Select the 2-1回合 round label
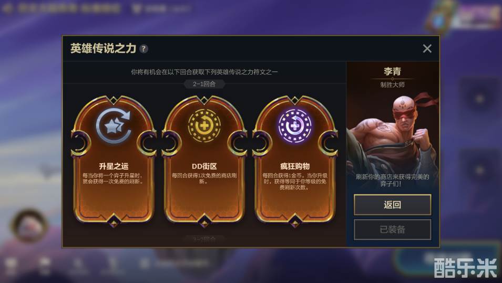Image resolution: width=502 pixels, height=283 pixels. click(x=204, y=84)
